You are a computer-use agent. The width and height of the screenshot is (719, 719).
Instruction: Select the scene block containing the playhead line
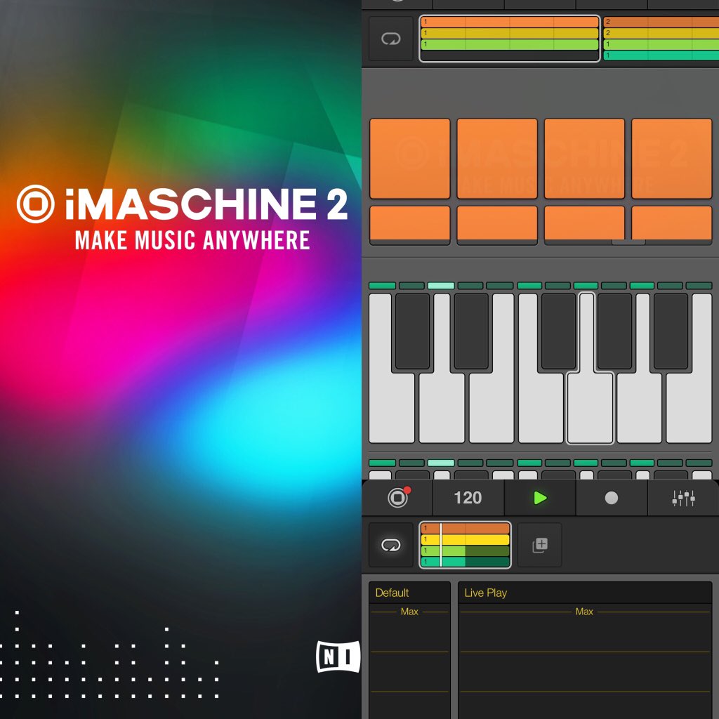coord(465,545)
